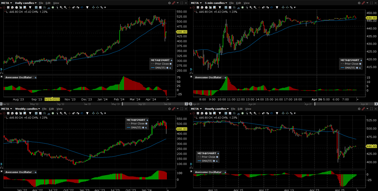The image size is (378, 191).
Task: Click redo arrow in Daily chart toolbar
Action: pyautogui.click(x=78, y=8)
